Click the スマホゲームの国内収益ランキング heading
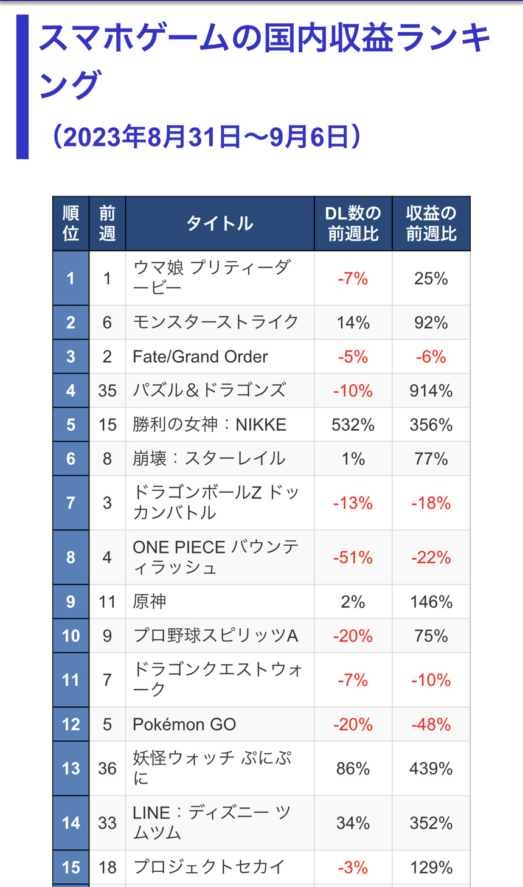This screenshot has height=887, width=523. (265, 61)
